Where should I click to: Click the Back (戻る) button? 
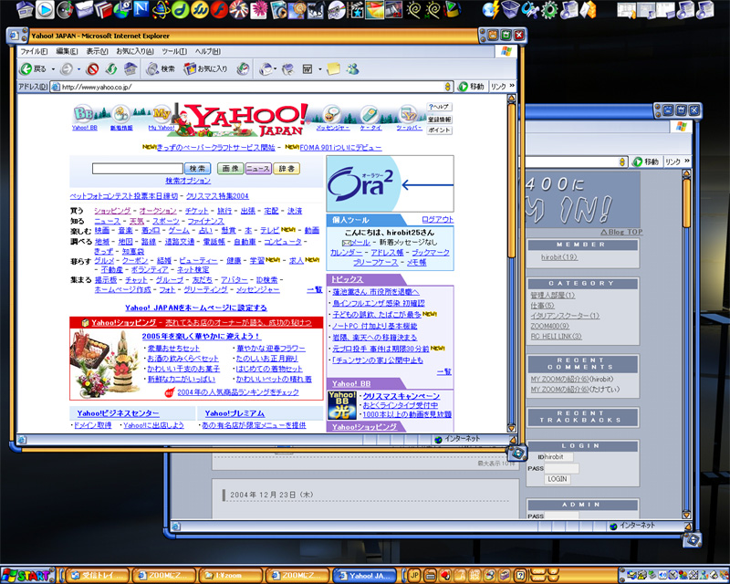[x=33, y=68]
